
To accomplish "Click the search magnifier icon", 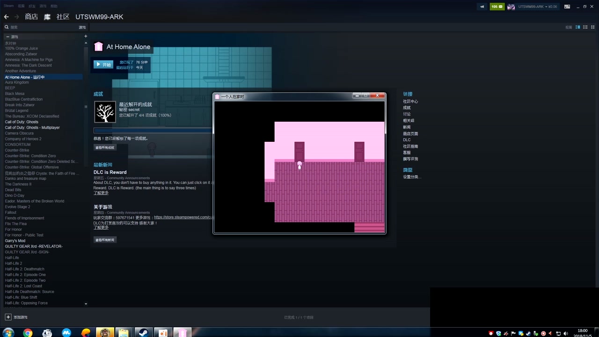I will click(7, 27).
